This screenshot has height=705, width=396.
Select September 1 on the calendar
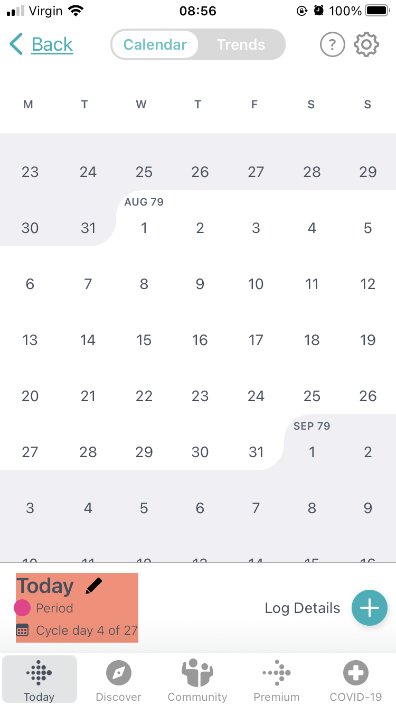click(312, 452)
